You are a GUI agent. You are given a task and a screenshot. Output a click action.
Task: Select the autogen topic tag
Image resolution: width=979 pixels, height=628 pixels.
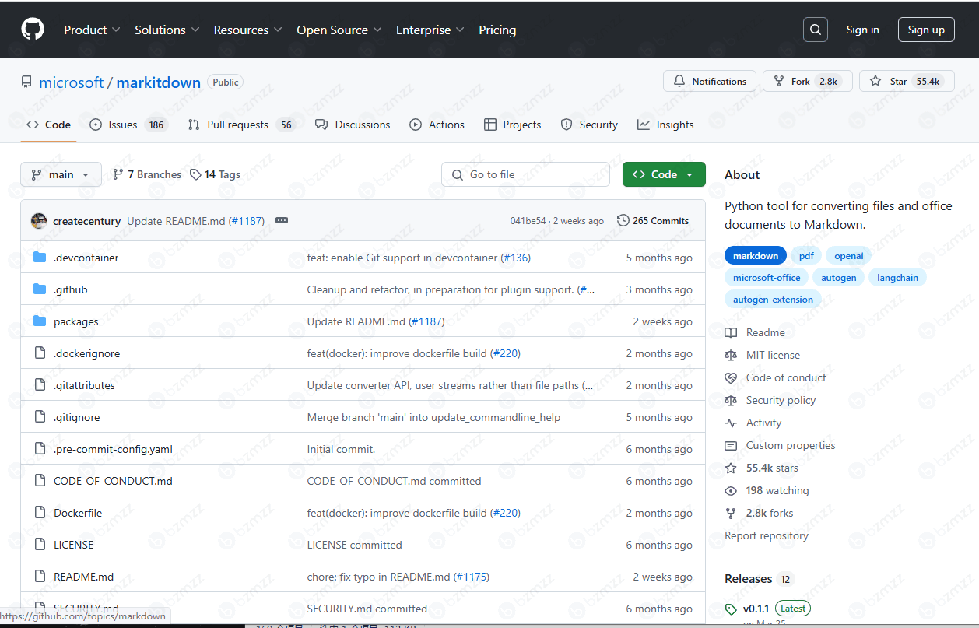click(x=839, y=277)
